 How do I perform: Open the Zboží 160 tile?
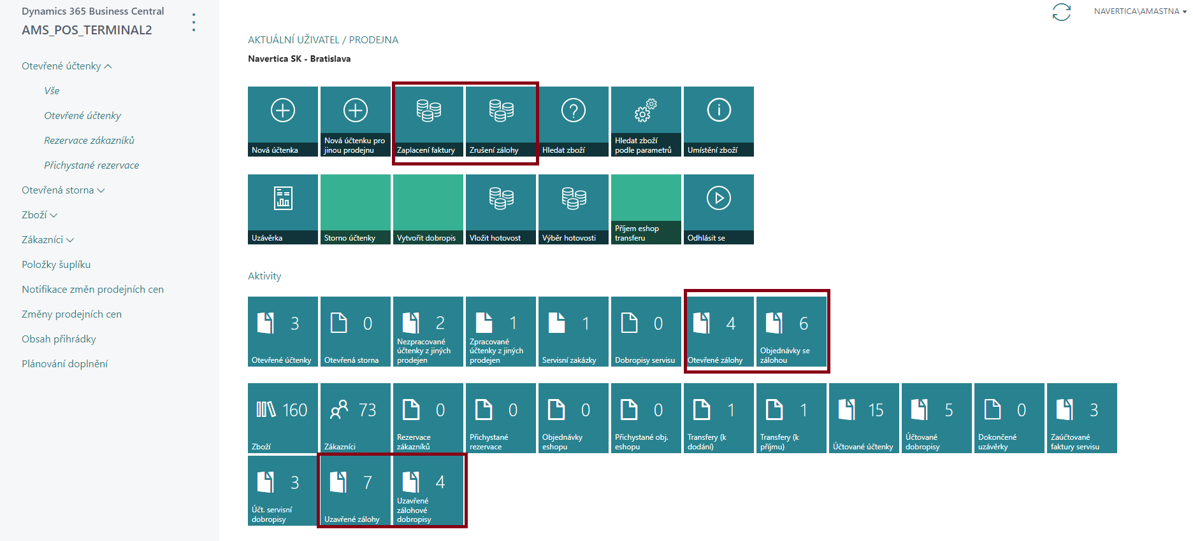283,418
